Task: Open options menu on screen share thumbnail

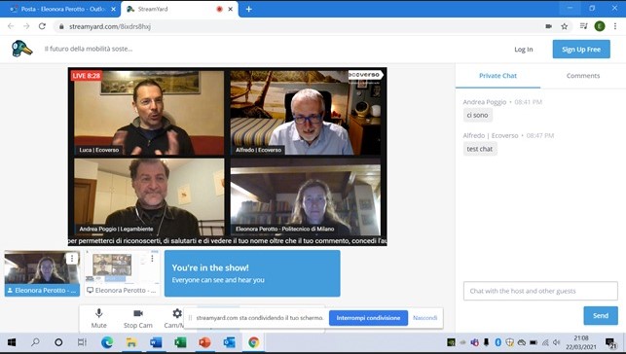Action: pyautogui.click(x=152, y=259)
